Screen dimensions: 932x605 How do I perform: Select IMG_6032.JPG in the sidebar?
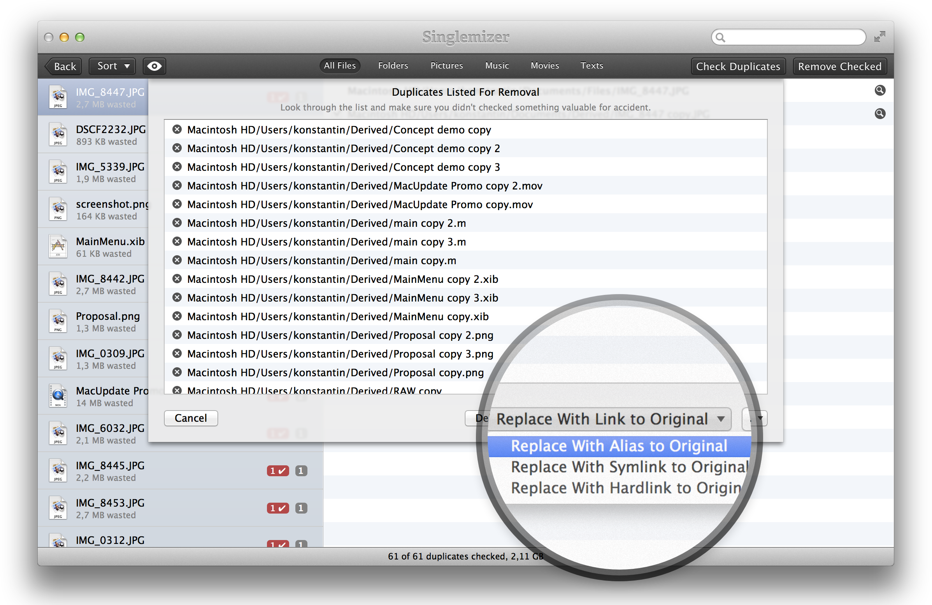click(x=93, y=433)
